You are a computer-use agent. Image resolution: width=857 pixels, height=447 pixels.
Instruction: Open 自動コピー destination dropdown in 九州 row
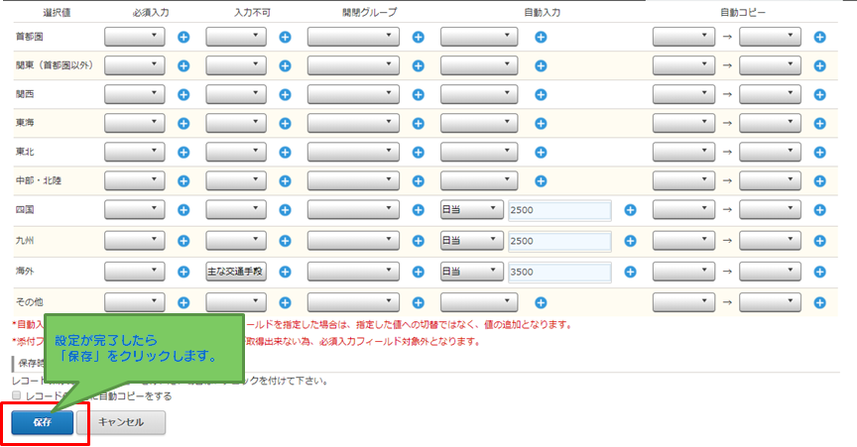(770, 241)
